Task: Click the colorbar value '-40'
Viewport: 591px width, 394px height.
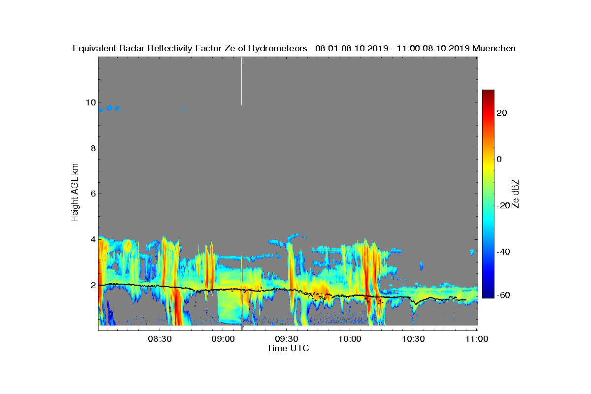Action: click(x=503, y=252)
